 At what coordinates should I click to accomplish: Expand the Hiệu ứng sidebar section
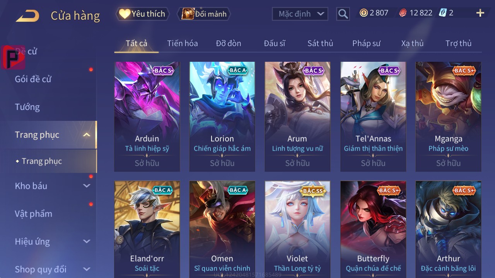87,241
